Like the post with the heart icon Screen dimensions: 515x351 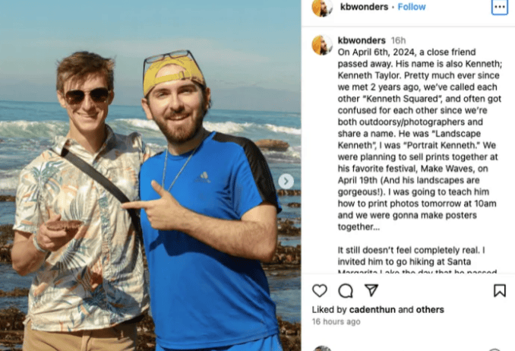(x=320, y=290)
